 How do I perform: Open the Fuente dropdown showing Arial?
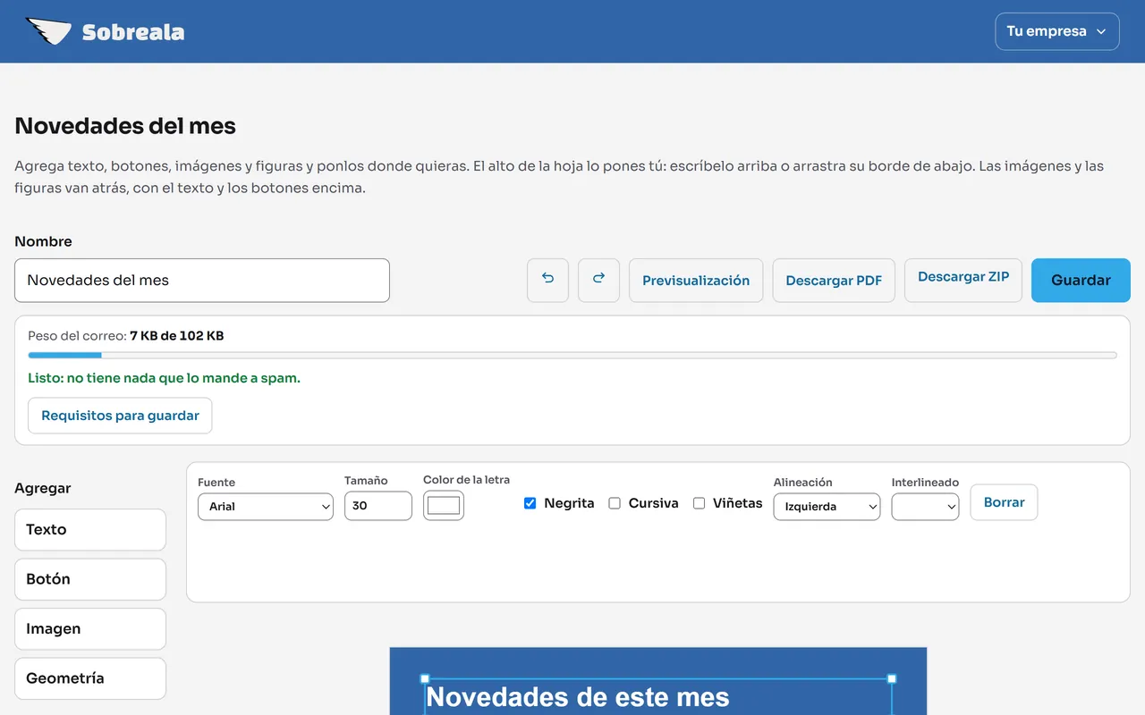point(266,506)
